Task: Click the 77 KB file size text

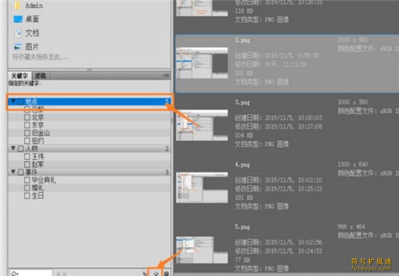Action: pos(242,260)
